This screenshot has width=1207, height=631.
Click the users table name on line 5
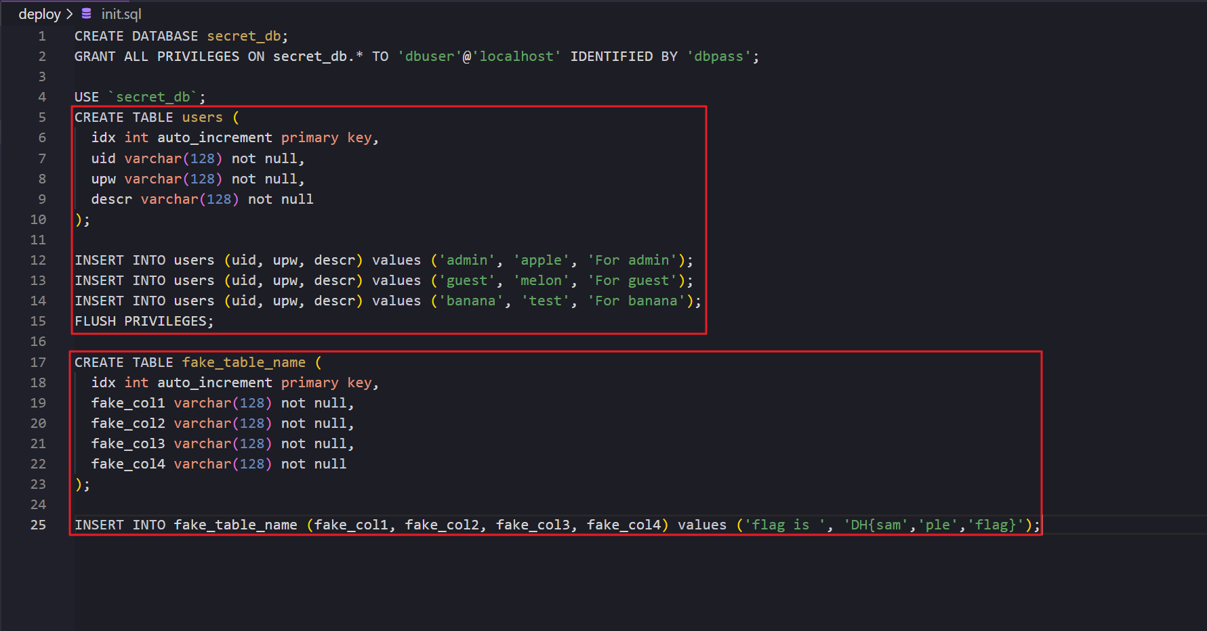point(202,117)
